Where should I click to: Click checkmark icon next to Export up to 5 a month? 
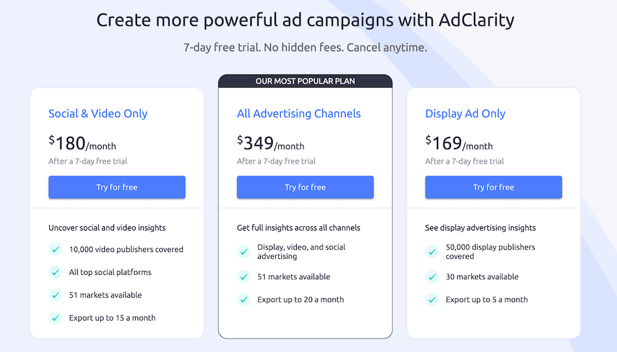pyautogui.click(x=432, y=300)
